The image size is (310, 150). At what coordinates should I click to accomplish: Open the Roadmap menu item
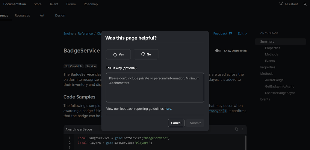pyautogui.click(x=90, y=4)
